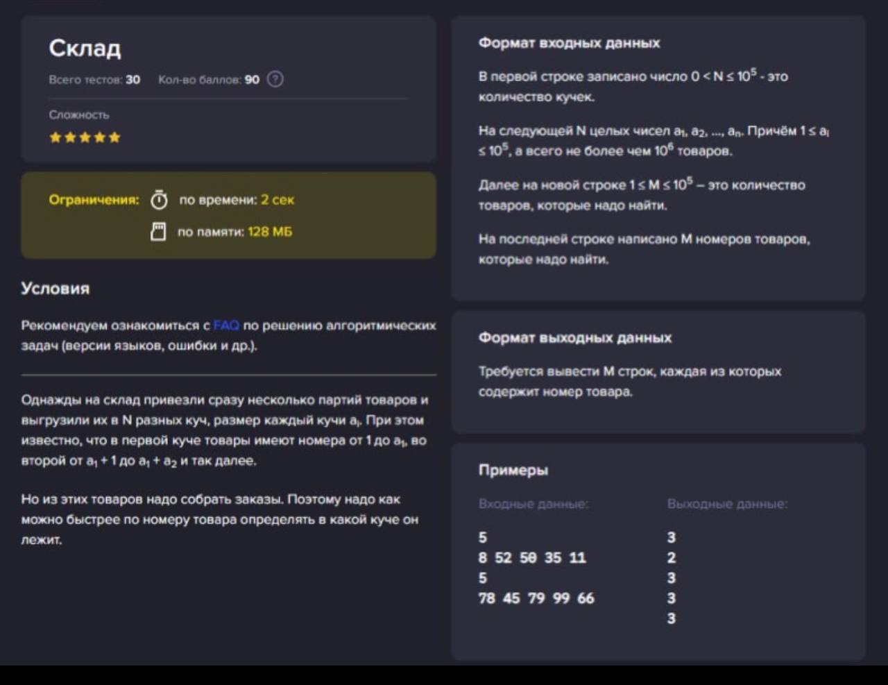Viewport: 888px width, 685px height.
Task: Click the "Условия" section heading
Action: coord(55,289)
